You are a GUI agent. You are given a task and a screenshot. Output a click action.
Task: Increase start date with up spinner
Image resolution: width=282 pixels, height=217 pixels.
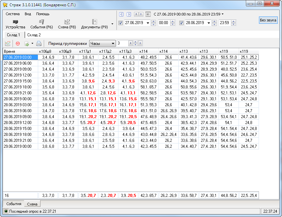(153, 21)
